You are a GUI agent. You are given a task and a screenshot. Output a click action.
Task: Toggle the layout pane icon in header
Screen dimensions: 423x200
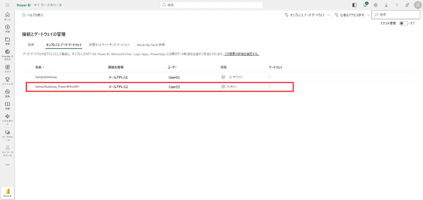355,5
